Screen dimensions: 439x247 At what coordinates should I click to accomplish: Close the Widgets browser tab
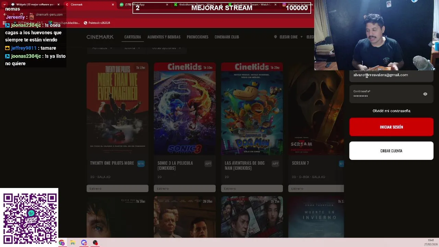click(59, 4)
